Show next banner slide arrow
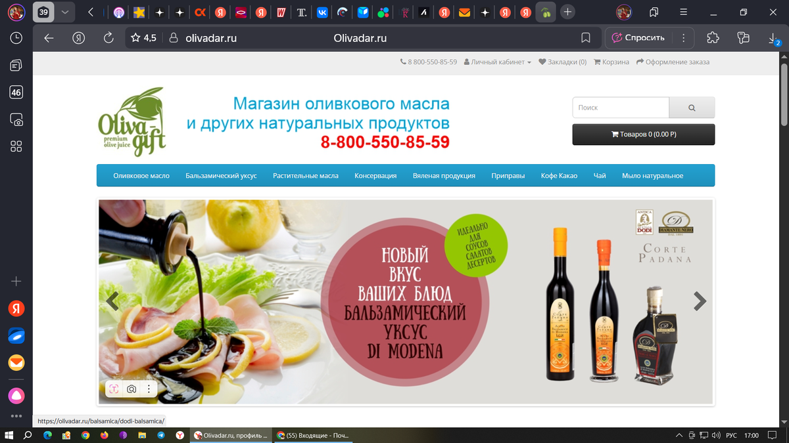Viewport: 789px width, 443px height. click(x=700, y=301)
